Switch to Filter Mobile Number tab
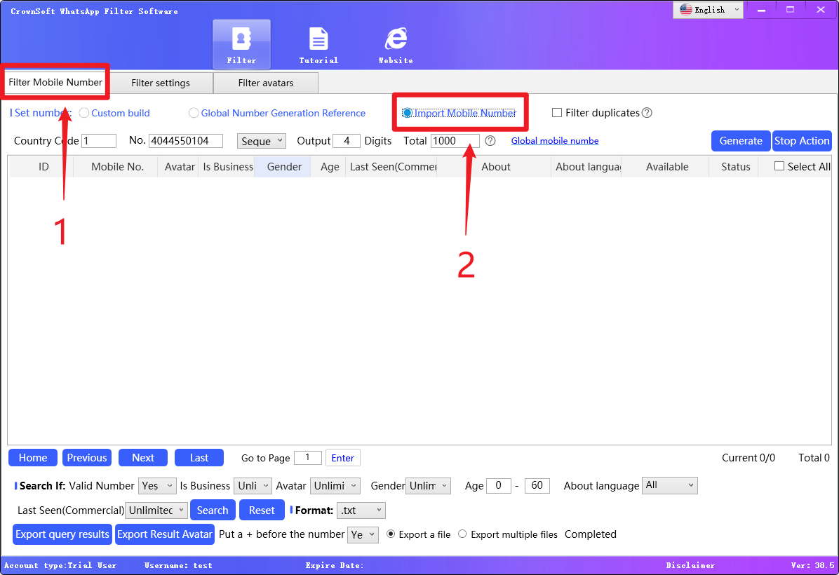The height and width of the screenshot is (575, 839). pos(55,82)
